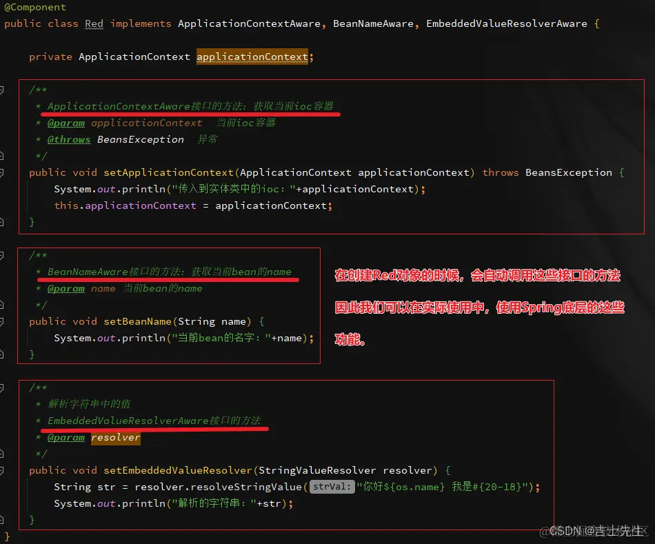The height and width of the screenshot is (544, 655).
Task: Click ApplicationContextAware in the class declaration
Action: point(250,24)
